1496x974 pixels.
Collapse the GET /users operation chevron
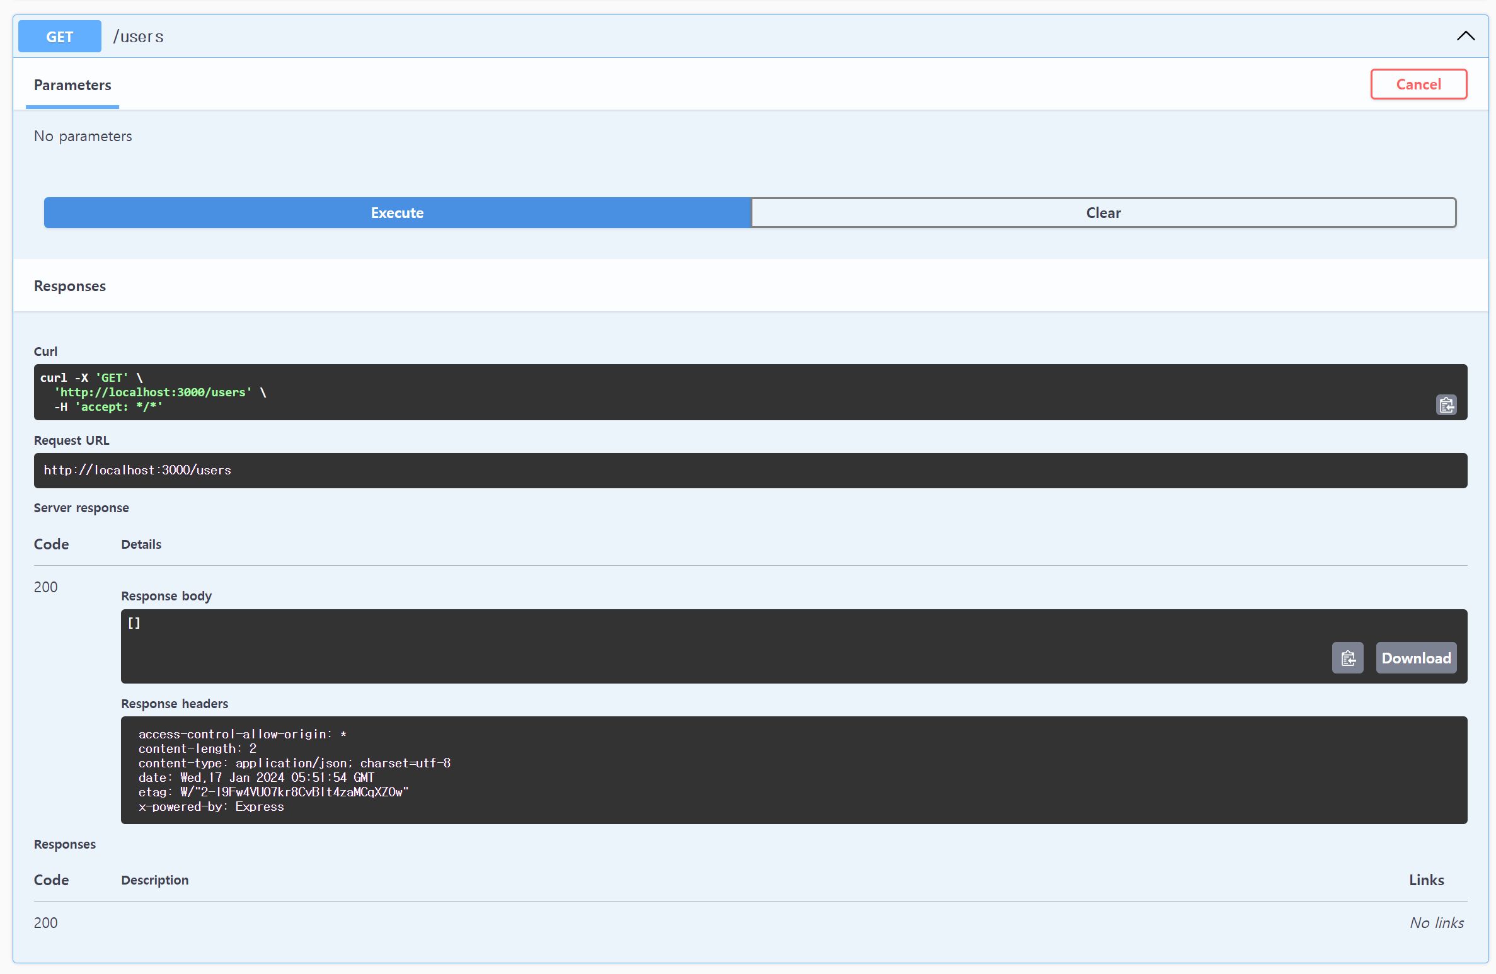pos(1465,36)
